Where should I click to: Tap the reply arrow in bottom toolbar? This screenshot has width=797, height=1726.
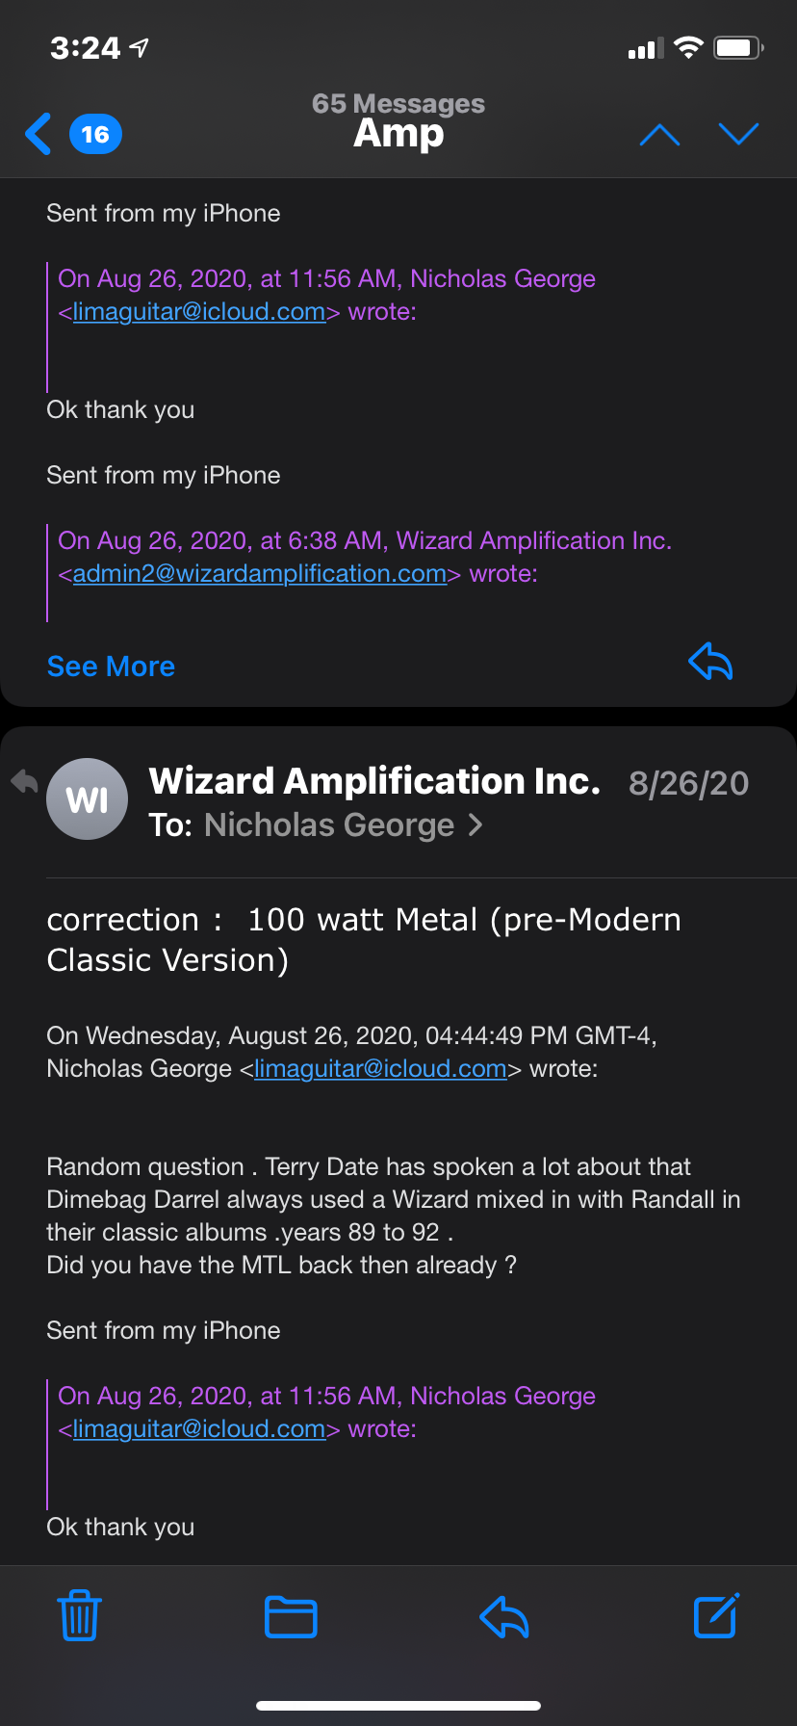pos(503,1616)
